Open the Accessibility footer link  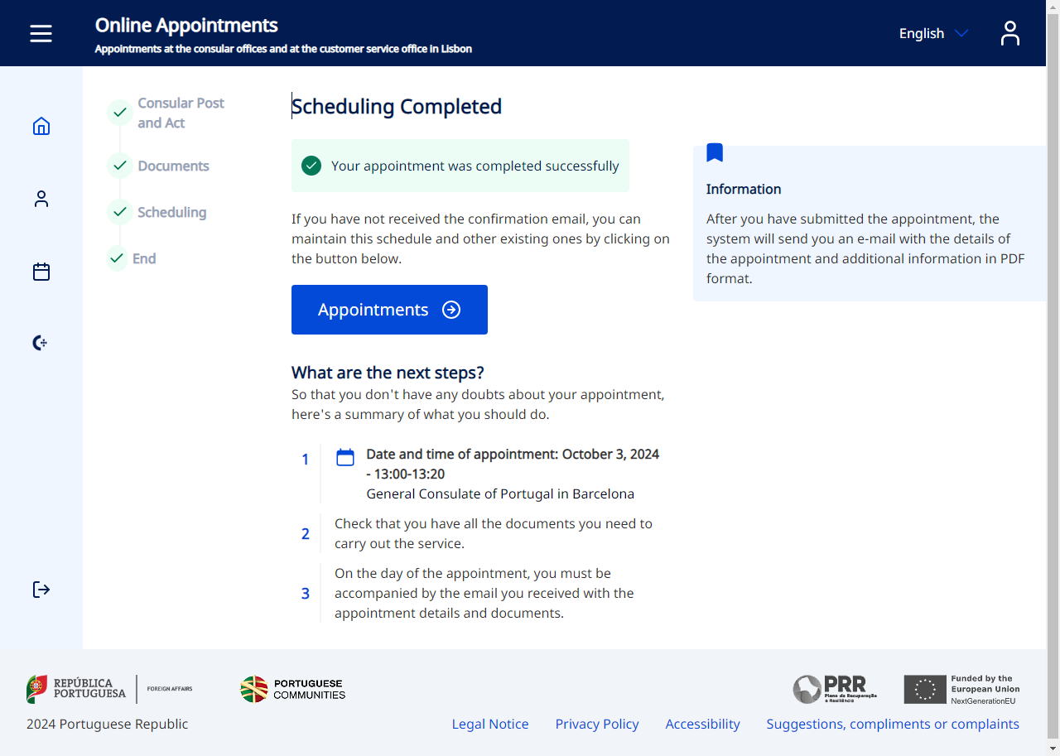tap(702, 724)
